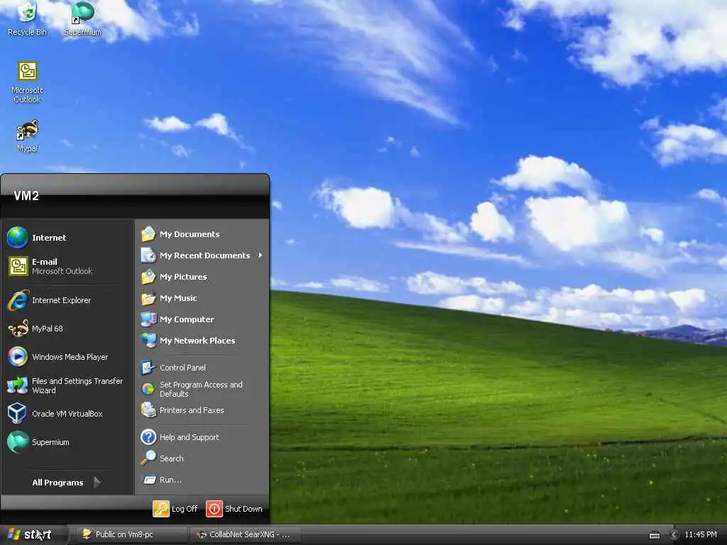Image resolution: width=727 pixels, height=545 pixels.
Task: Open E-mail Microsoft Outlook in Start menu
Action: point(67,267)
